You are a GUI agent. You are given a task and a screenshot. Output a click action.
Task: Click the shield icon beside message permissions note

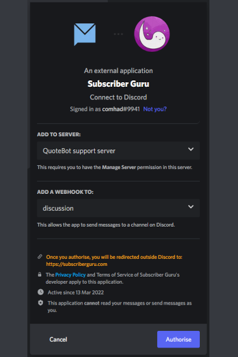[40, 303]
